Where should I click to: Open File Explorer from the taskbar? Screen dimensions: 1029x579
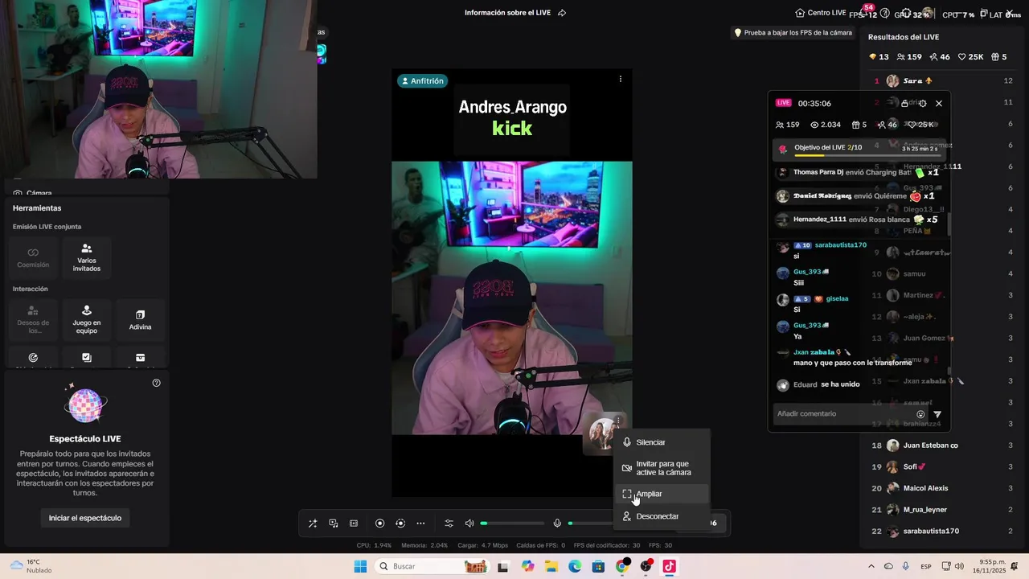[x=551, y=566]
